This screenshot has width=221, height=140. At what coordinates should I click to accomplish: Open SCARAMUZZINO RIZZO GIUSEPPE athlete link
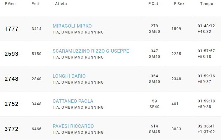point(91,51)
